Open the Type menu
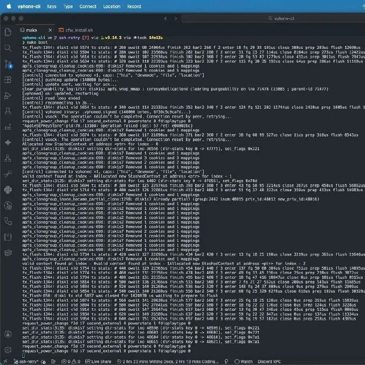 pos(68,6)
